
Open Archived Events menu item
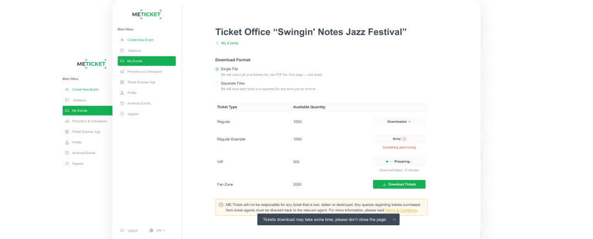[x=139, y=103]
